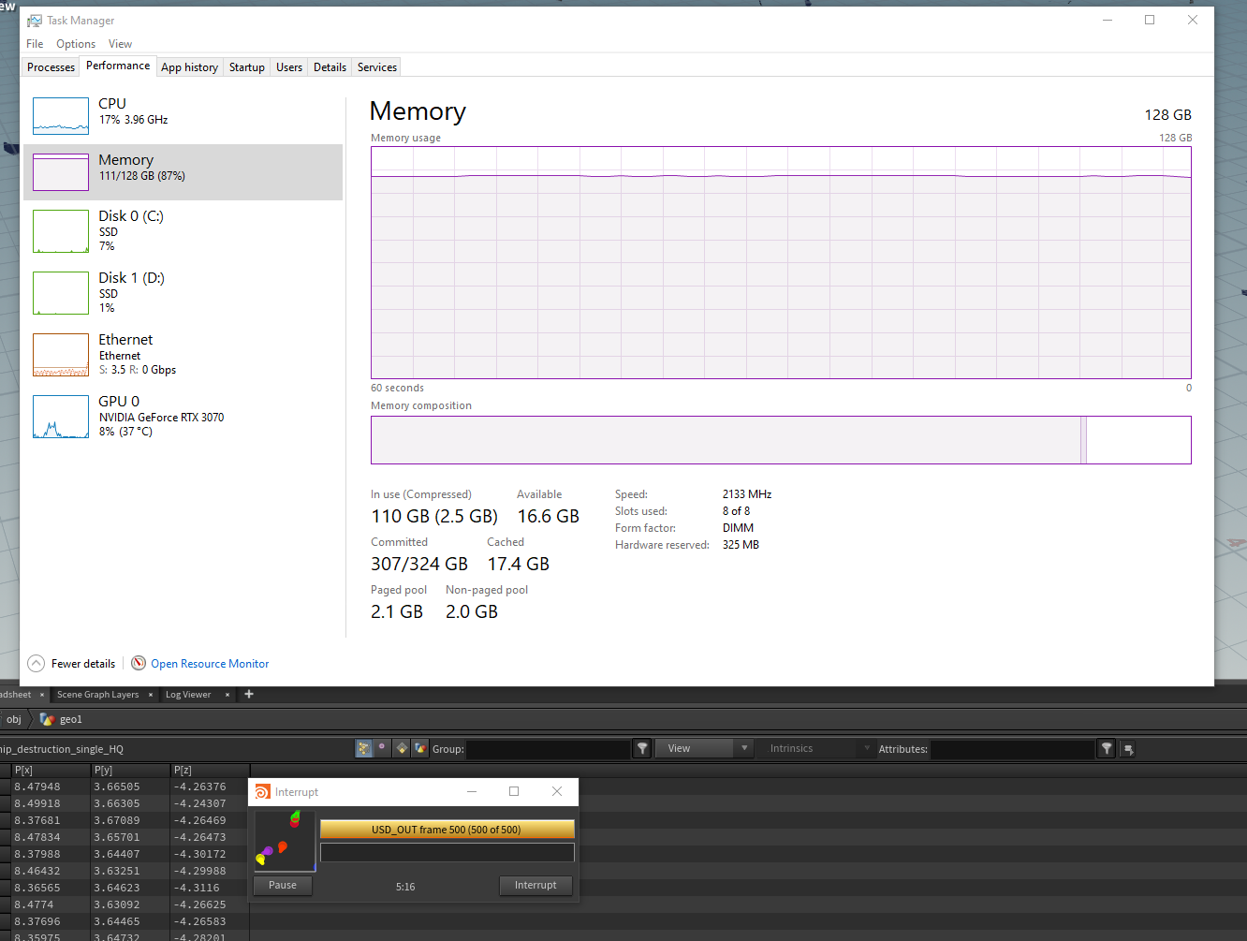Open the File menu in Task Manager

point(35,44)
